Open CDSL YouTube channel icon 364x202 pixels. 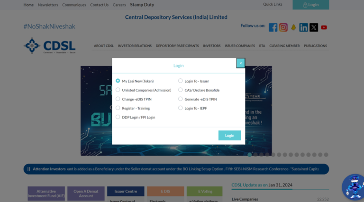click(324, 27)
